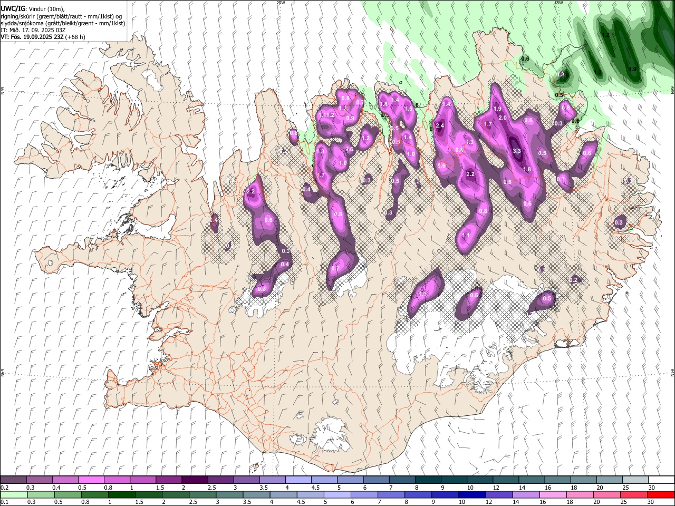Pick the light green rain swatch starting at 0.3
Viewport: 675px width, 506px height.
click(41, 494)
